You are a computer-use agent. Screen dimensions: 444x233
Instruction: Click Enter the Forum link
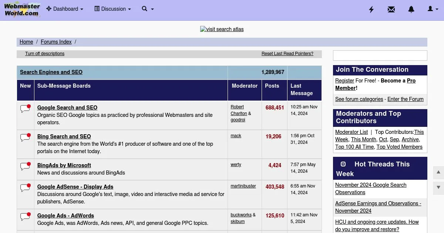[x=406, y=99]
